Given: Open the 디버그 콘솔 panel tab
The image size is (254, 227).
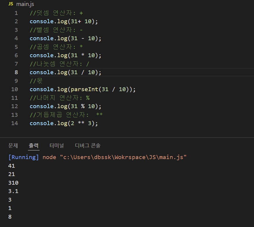Looking at the screenshot, I should (88, 145).
